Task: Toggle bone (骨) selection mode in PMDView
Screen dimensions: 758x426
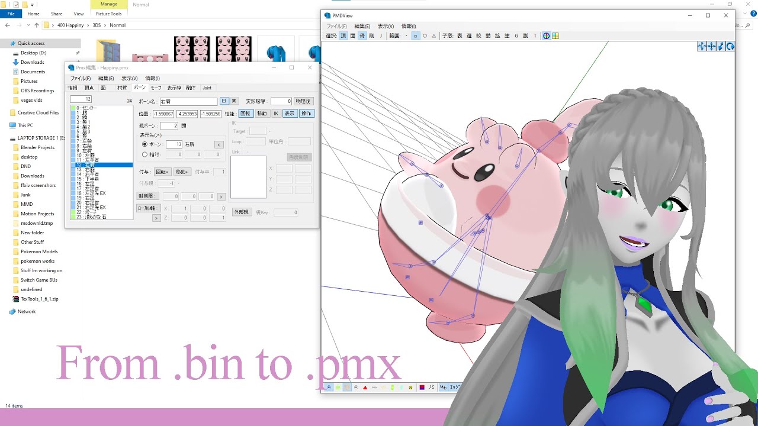Action: [362, 35]
